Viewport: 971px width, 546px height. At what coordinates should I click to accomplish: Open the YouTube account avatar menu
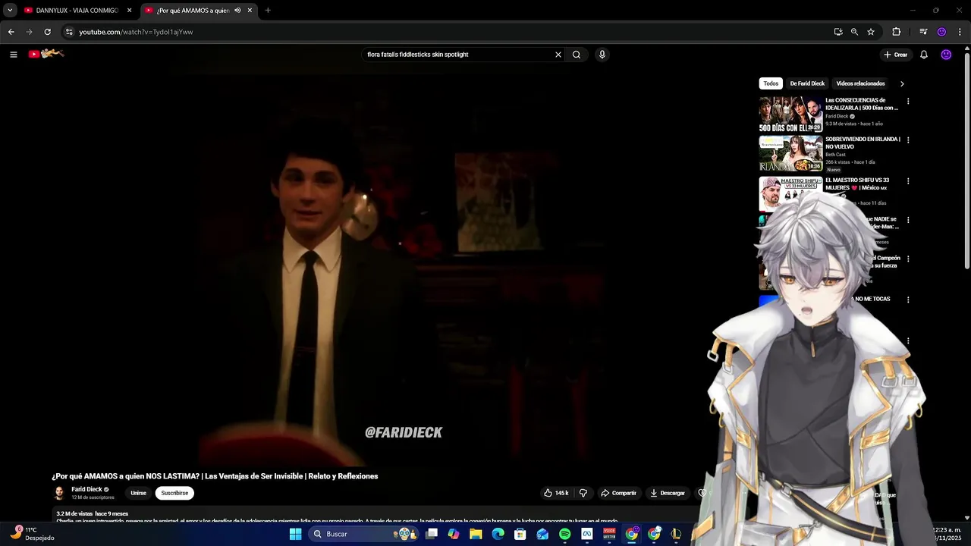946,55
